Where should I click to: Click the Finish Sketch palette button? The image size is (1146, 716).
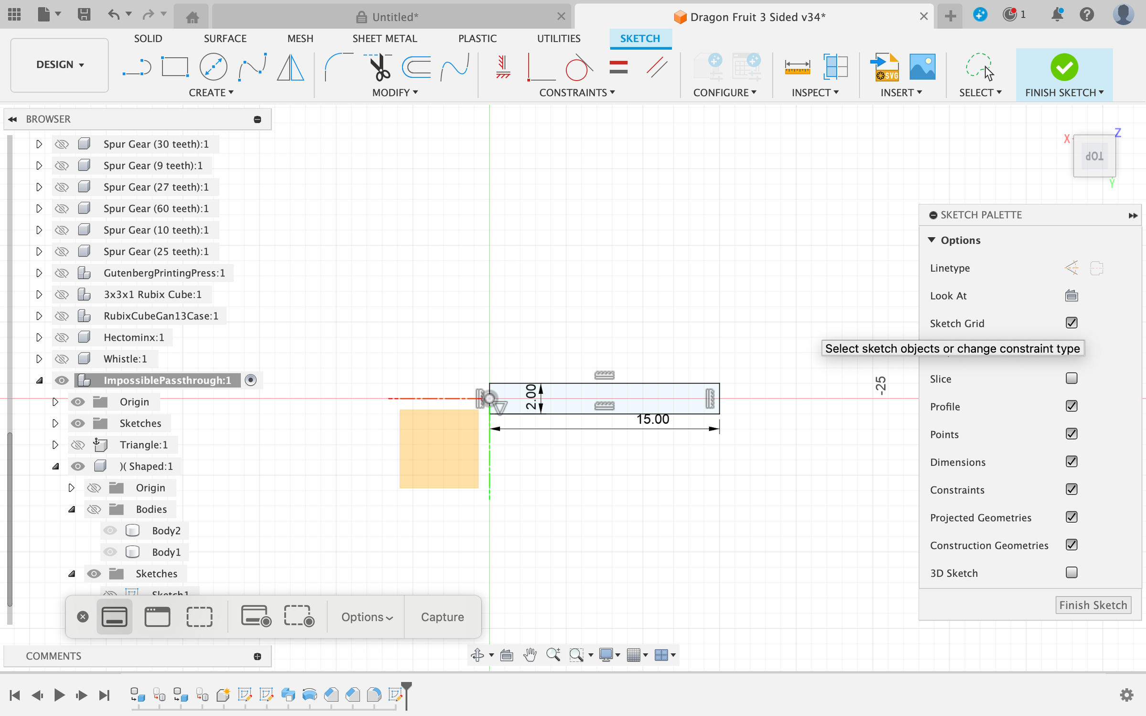[1093, 605]
